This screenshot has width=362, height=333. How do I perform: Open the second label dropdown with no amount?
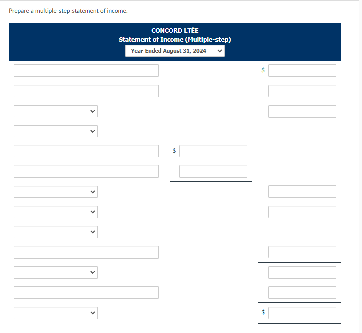click(x=56, y=131)
